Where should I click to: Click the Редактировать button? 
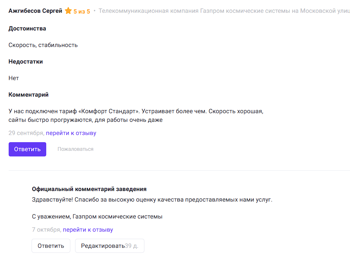(103, 246)
